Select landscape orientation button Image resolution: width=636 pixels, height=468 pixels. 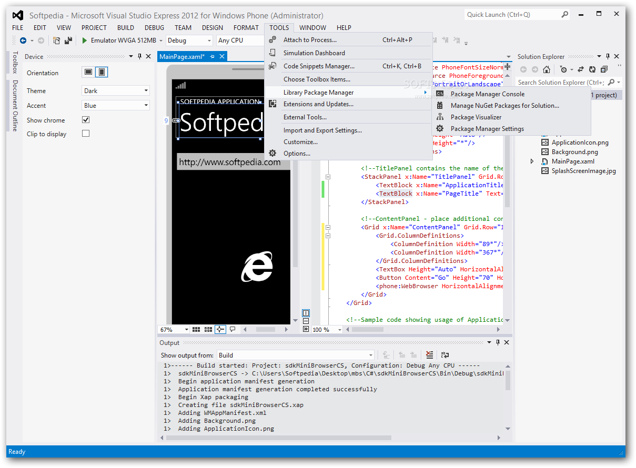point(88,72)
